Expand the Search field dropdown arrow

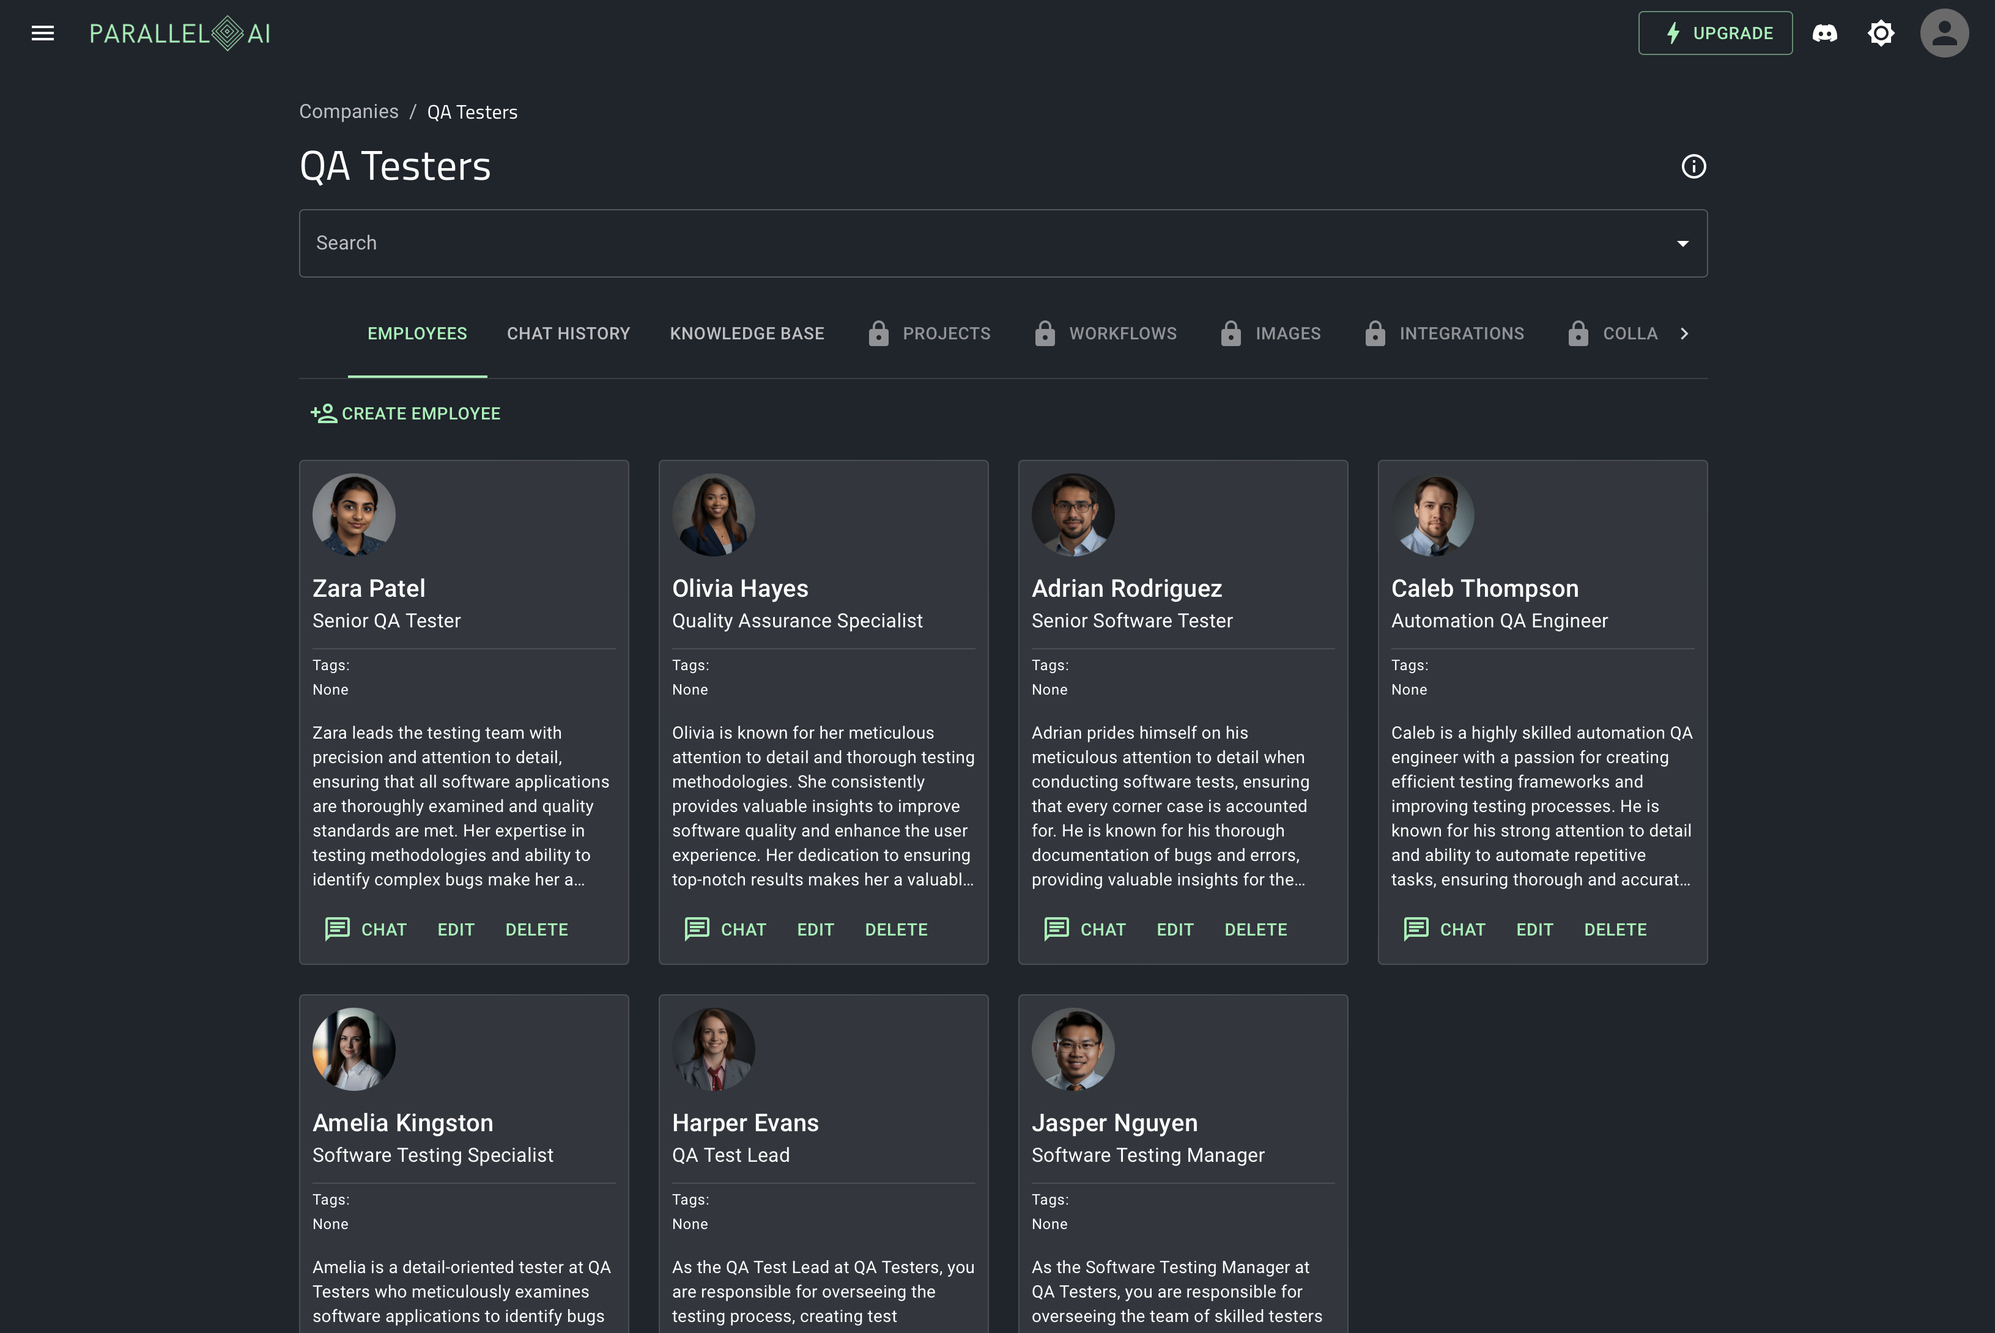[x=1682, y=243]
